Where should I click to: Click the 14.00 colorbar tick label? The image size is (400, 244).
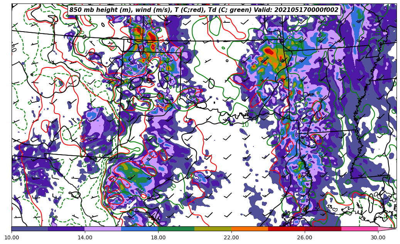[x=85, y=237]
